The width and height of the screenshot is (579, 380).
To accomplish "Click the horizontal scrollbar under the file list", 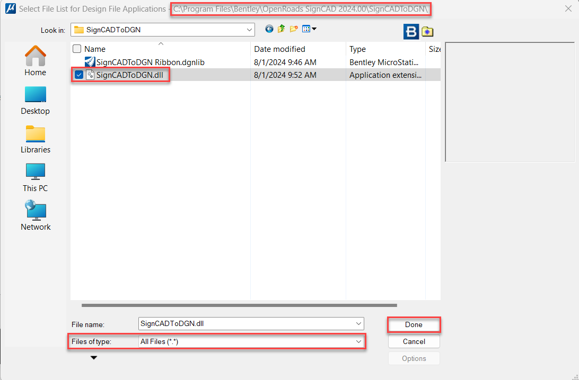I will (x=239, y=305).
